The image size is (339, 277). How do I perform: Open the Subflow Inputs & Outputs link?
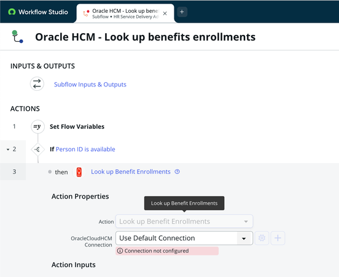tap(90, 85)
